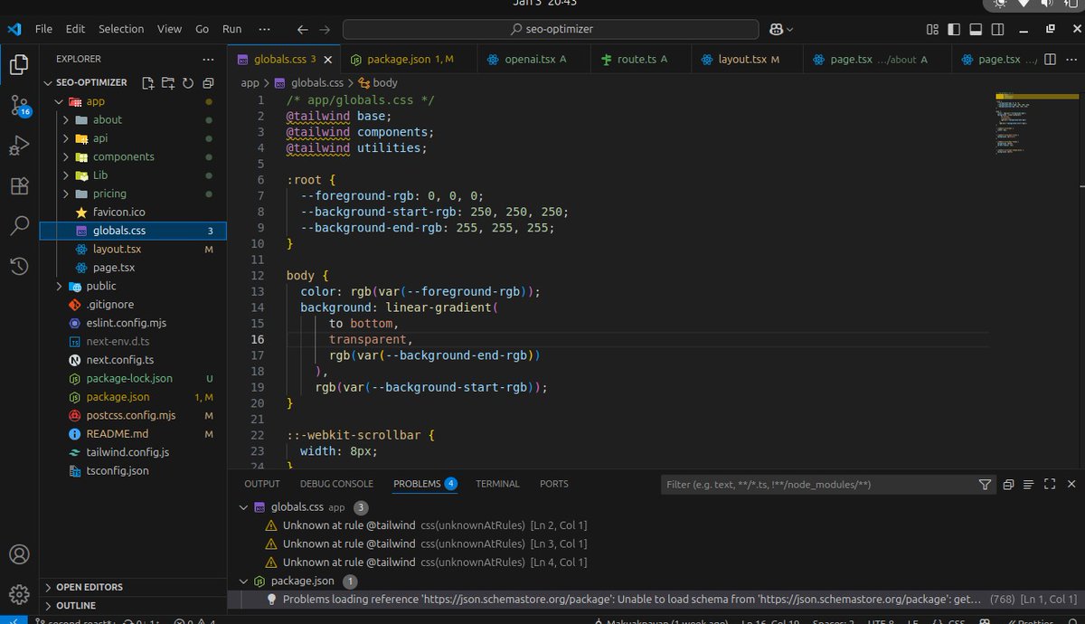Click New Folder icon in Explorer header
This screenshot has width=1085, height=624.
pyautogui.click(x=168, y=82)
